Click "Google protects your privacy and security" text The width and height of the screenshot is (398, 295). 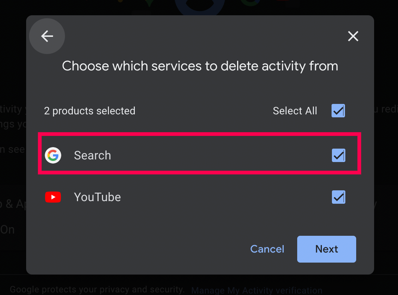pyautogui.click(x=97, y=289)
